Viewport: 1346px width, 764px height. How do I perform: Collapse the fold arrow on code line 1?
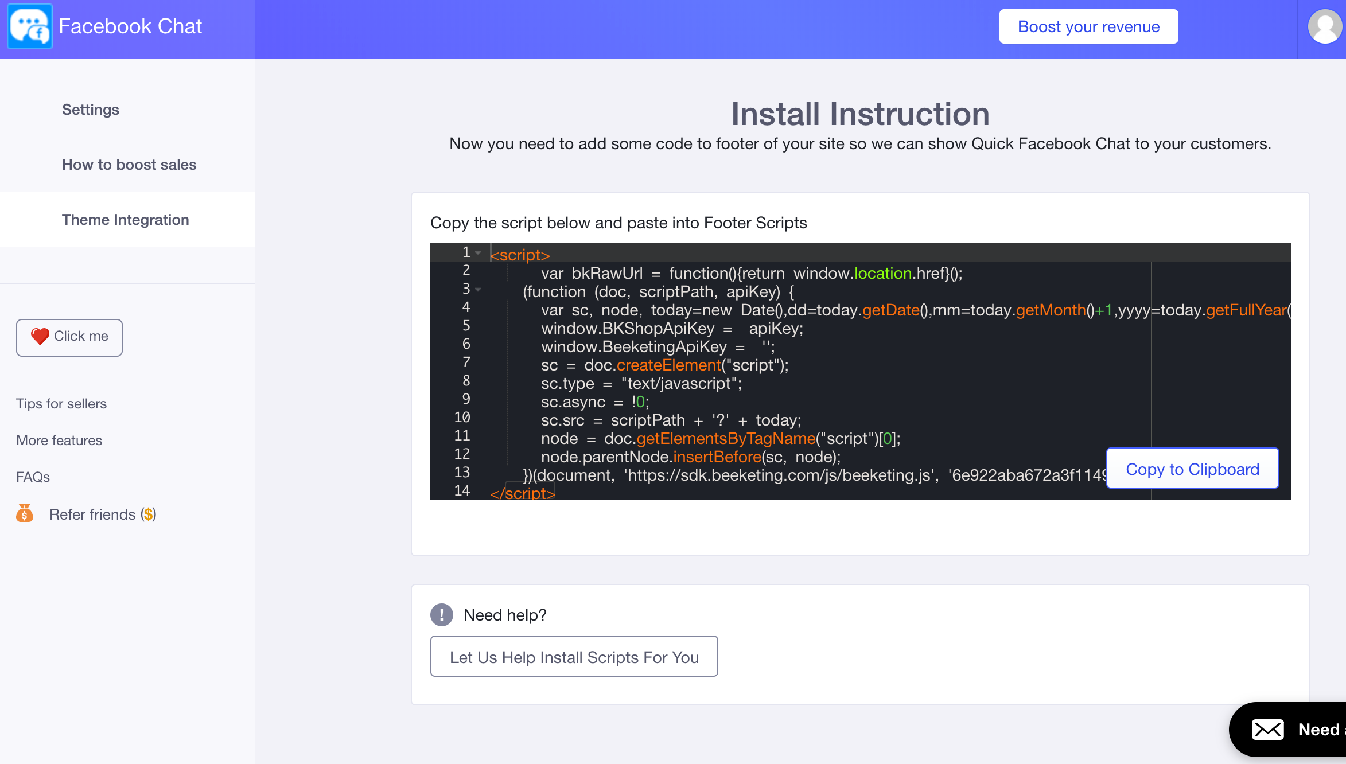(x=478, y=253)
